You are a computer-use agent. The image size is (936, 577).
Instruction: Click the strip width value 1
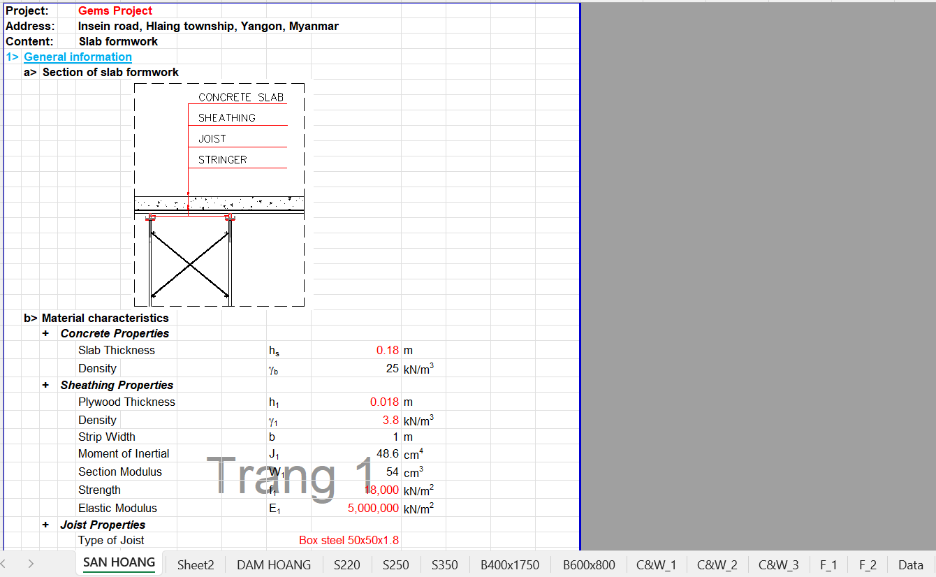coord(396,437)
